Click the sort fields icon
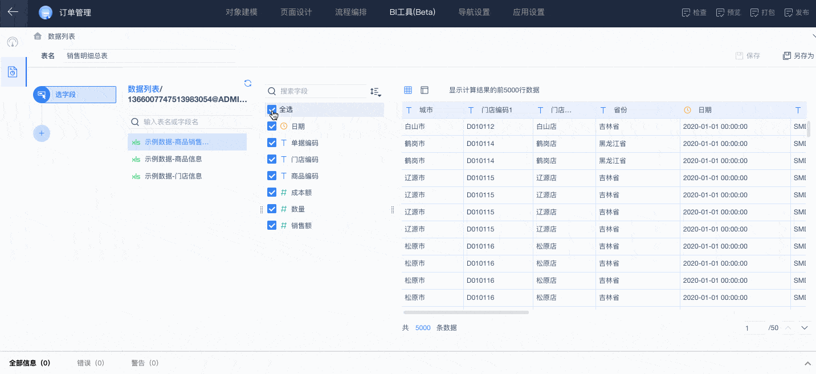Screen dimensions: 816x374 (x=375, y=91)
